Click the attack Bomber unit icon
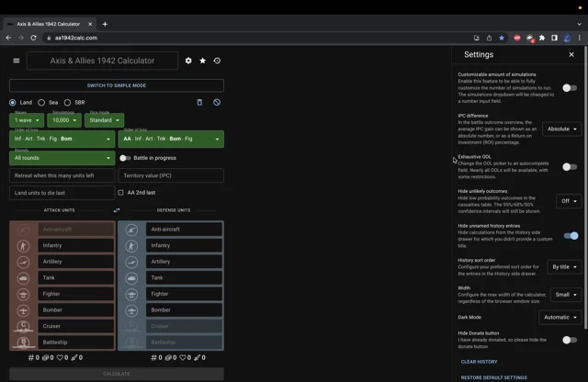Image resolution: width=588 pixels, height=382 pixels. pyautogui.click(x=23, y=310)
